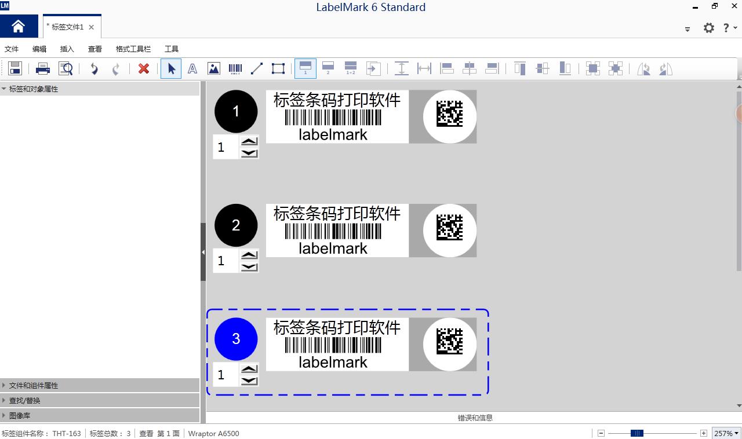Toggle the zone 1+2 view button
The width and height of the screenshot is (742, 439).
(351, 68)
